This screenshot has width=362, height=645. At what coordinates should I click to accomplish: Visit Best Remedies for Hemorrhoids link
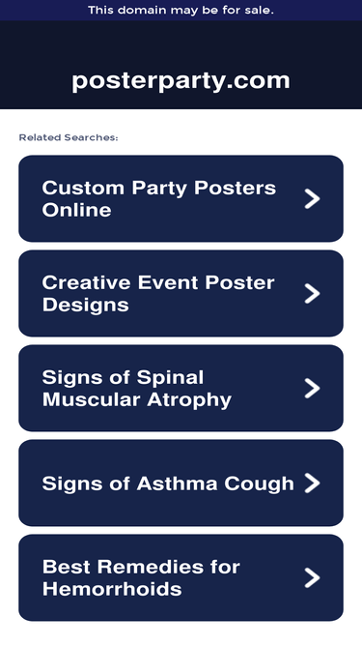pos(181,577)
